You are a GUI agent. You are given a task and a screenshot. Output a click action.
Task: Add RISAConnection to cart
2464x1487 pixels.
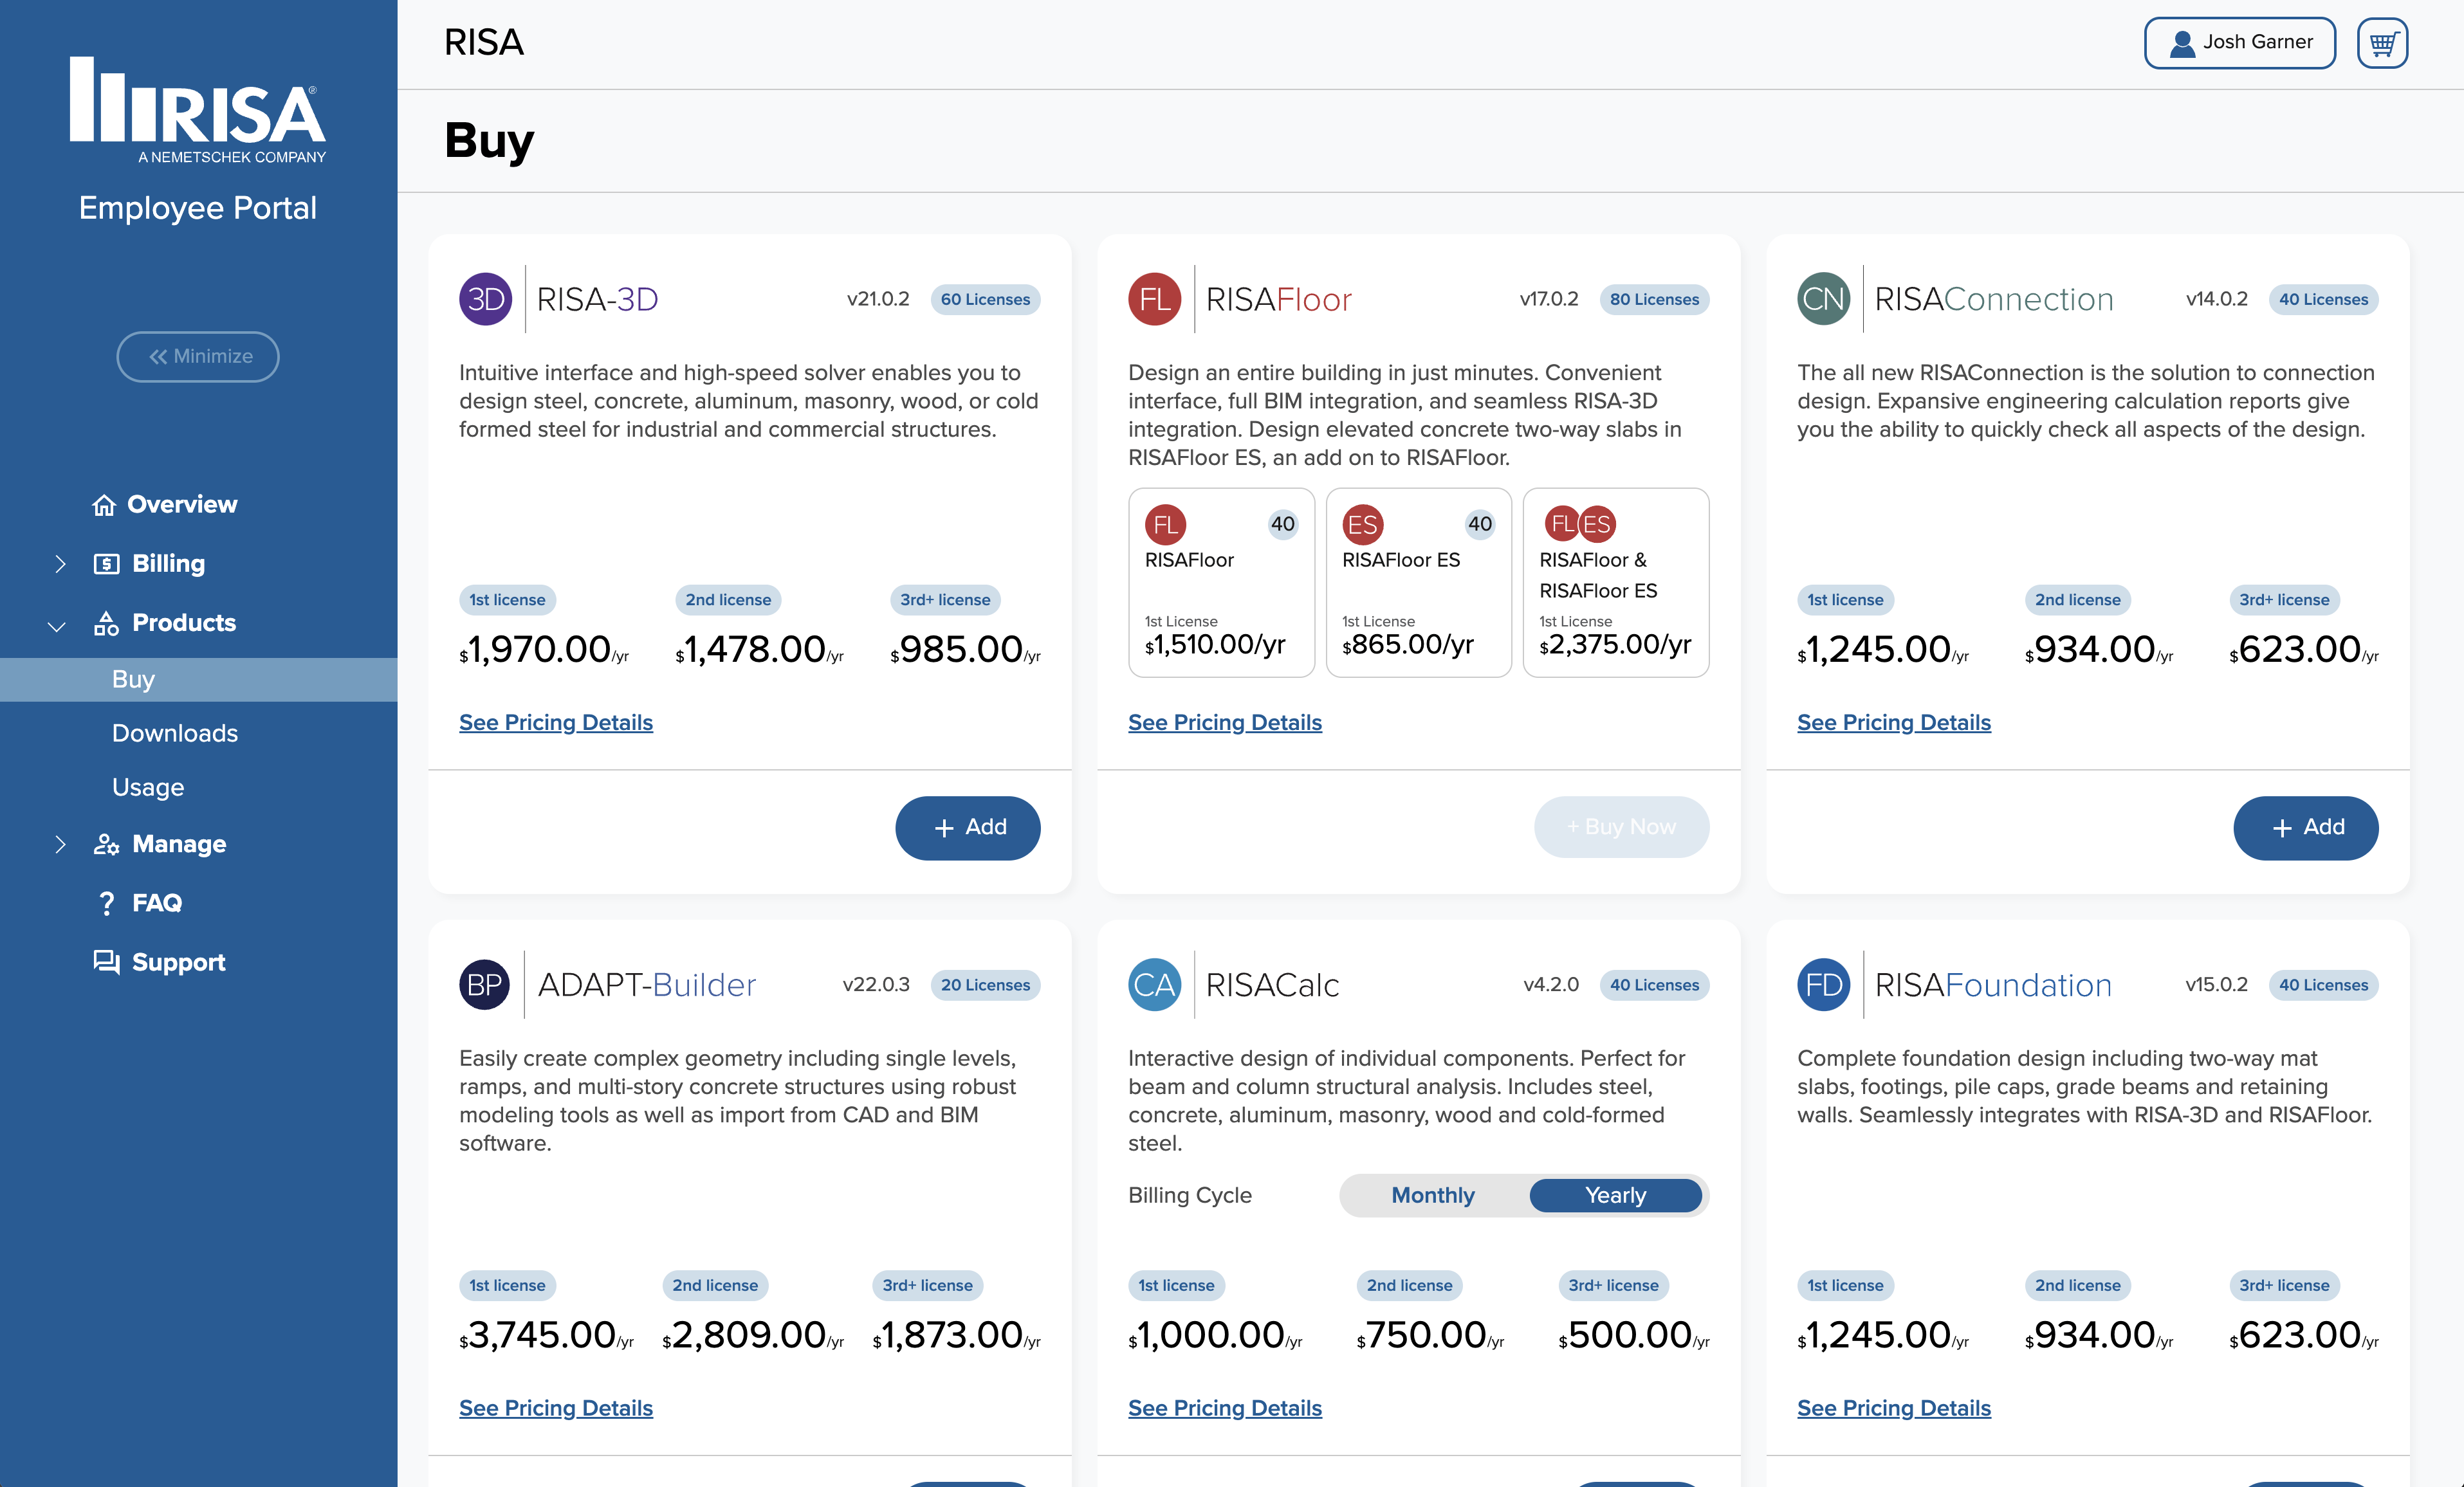coord(2305,828)
